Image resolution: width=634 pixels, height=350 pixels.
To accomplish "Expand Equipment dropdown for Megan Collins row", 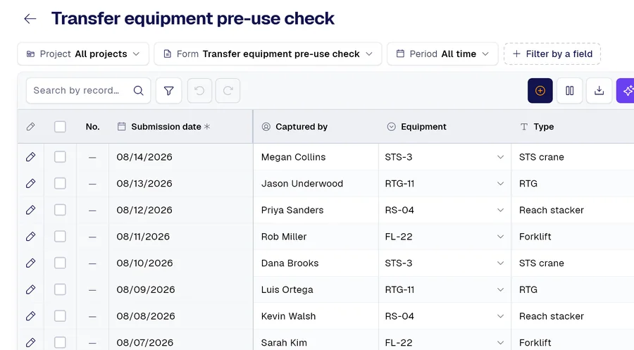I will [x=500, y=157].
